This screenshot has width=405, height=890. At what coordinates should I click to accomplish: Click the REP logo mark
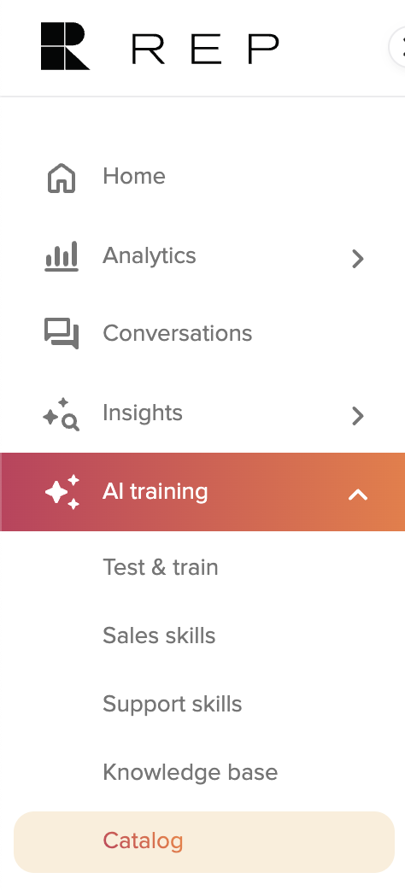pyautogui.click(x=65, y=46)
